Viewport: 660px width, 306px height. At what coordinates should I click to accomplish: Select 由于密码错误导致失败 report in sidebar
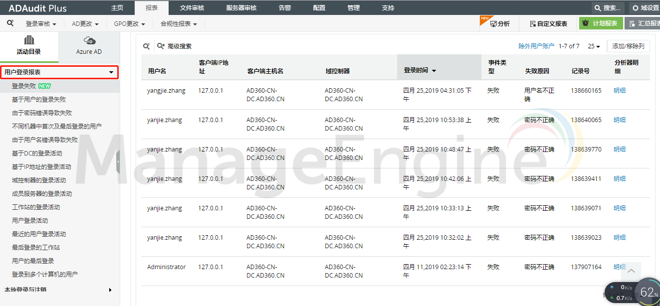42,113
